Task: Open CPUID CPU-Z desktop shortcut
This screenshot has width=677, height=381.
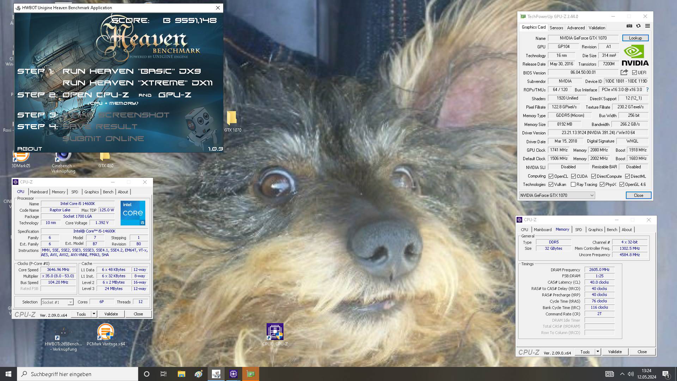Action: point(275,334)
